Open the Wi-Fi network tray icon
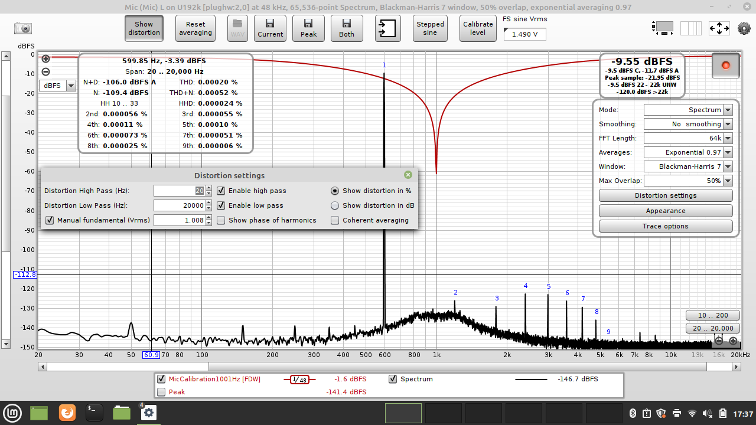This screenshot has height=425, width=756. tap(692, 413)
